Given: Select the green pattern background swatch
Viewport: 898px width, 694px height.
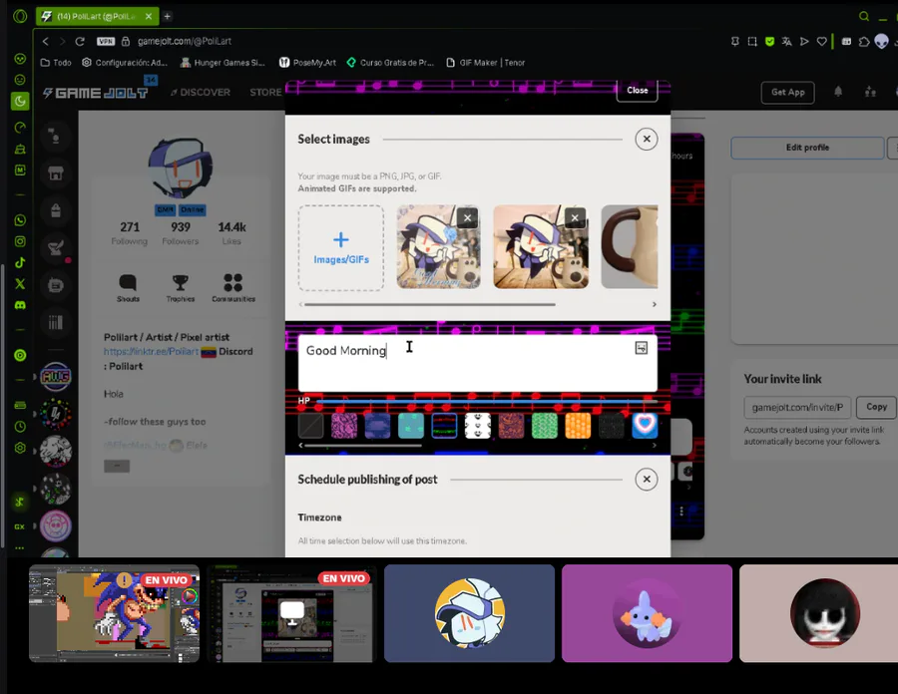Looking at the screenshot, I should (544, 426).
